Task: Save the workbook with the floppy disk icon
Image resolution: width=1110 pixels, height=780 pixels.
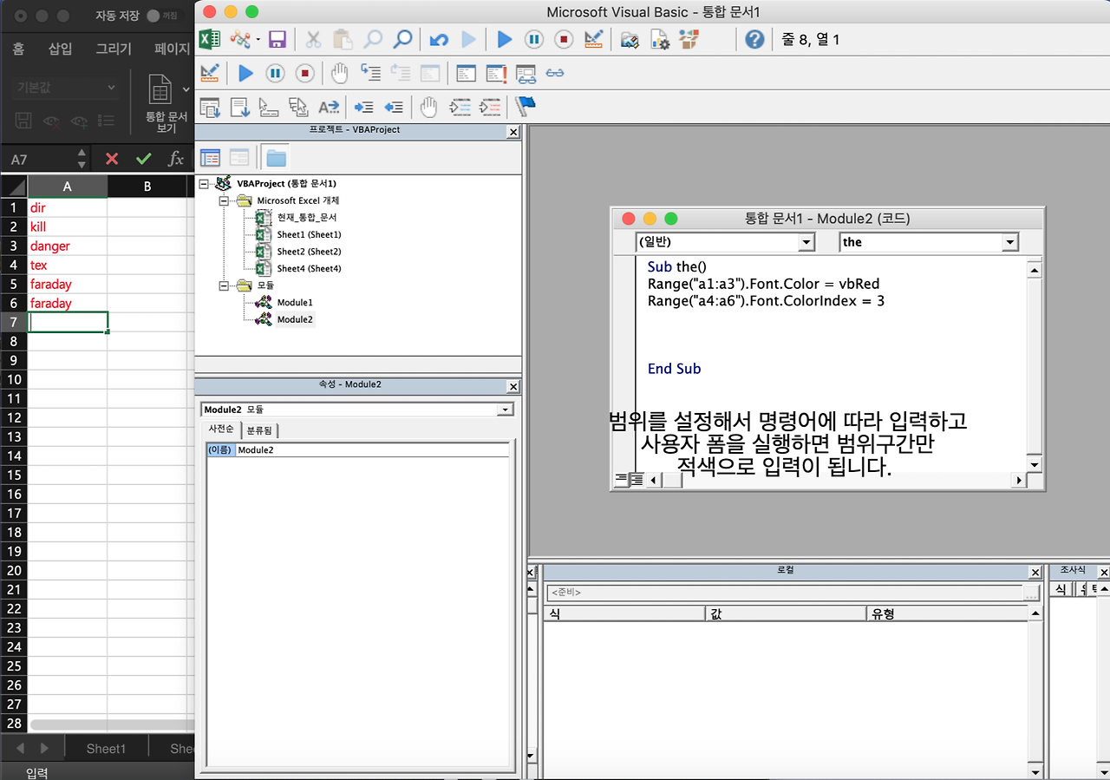Action: tap(277, 39)
